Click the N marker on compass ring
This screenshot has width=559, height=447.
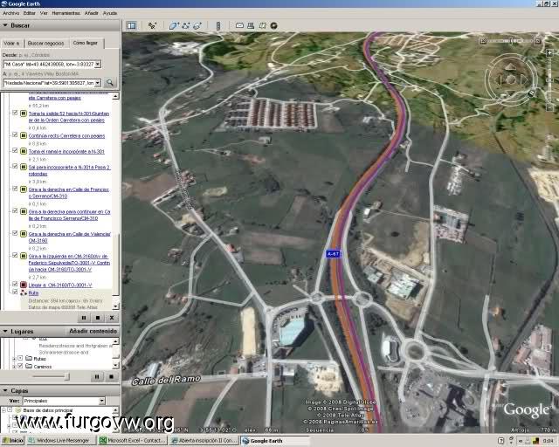pyautogui.click(x=532, y=93)
